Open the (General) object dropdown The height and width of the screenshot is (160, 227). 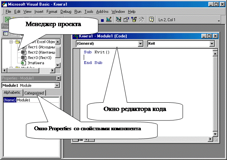click(140, 44)
